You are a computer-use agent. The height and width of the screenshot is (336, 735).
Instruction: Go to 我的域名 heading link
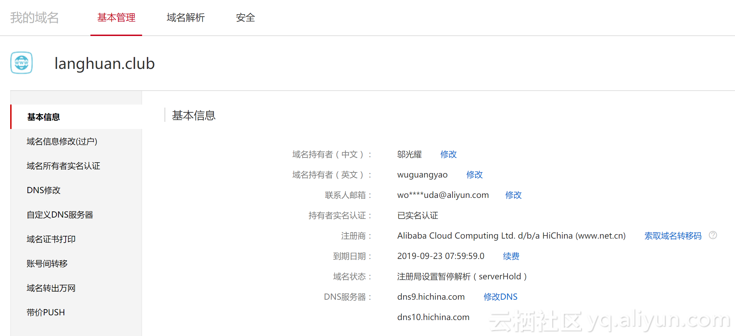(x=34, y=18)
